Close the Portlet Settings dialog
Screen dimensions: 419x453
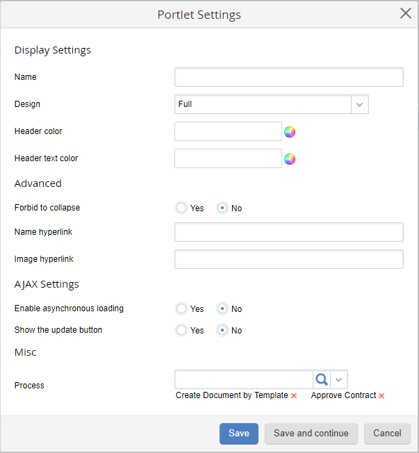coord(406,13)
